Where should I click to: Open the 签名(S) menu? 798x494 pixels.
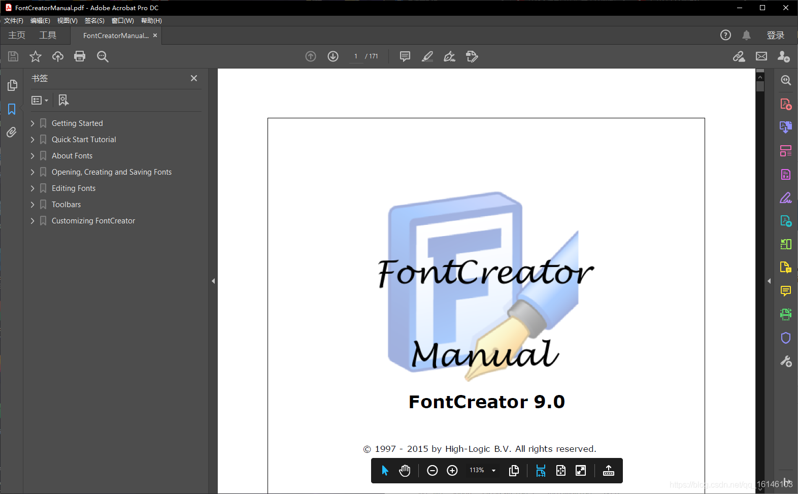pos(94,21)
